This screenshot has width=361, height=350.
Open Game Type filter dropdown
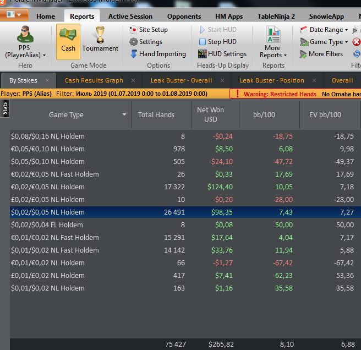tap(324, 42)
